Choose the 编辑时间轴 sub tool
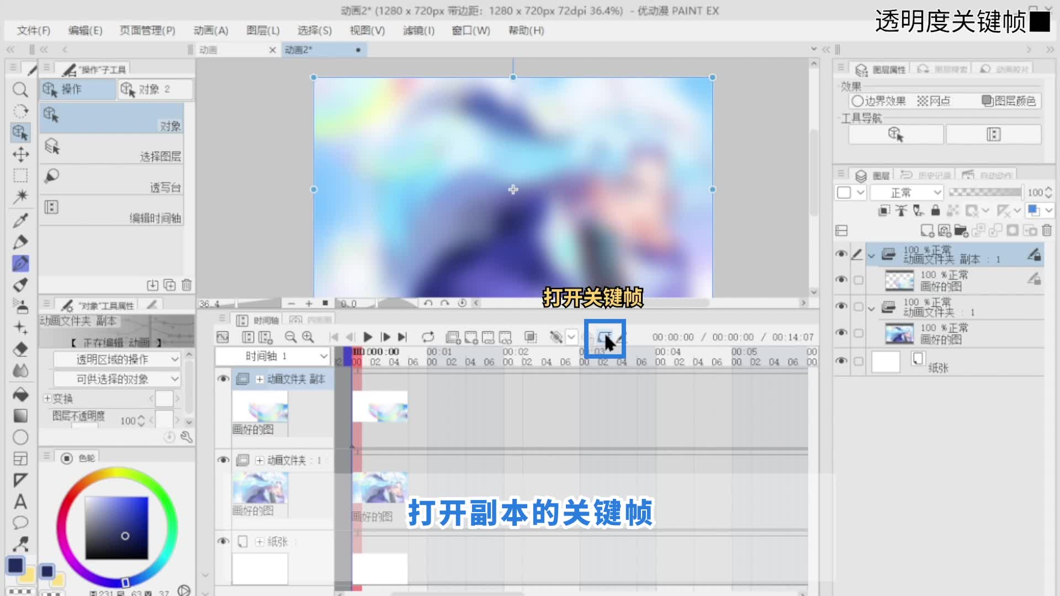The image size is (1060, 596). (x=112, y=210)
